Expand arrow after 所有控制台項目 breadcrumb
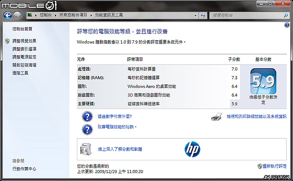The height and width of the screenshot is (181, 293). [91, 15]
